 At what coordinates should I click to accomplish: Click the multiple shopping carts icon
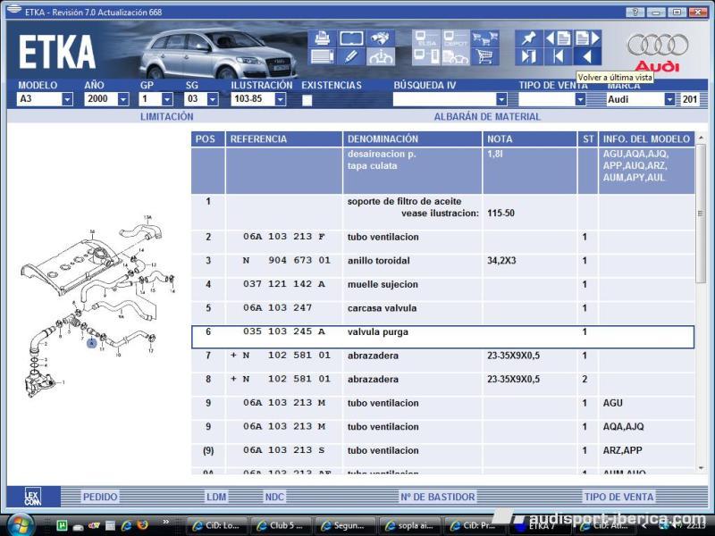(484, 38)
